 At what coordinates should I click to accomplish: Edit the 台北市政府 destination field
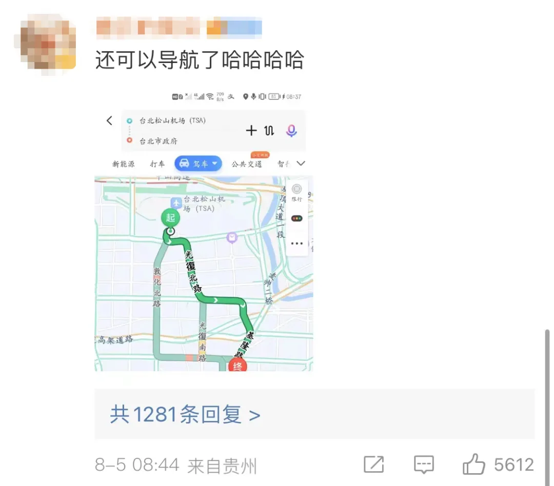pos(159,141)
